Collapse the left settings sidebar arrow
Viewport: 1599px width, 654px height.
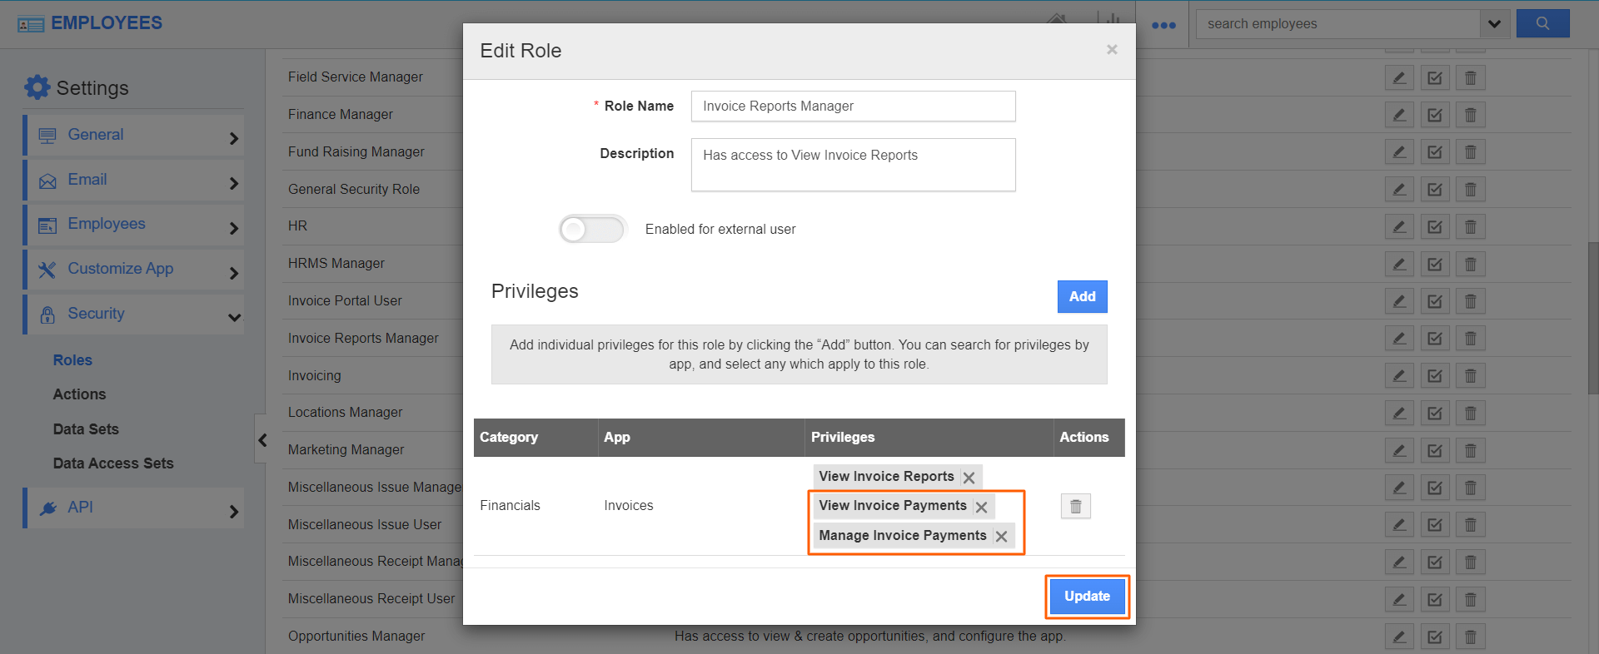262,440
